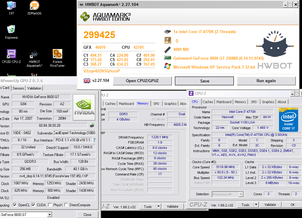Viewport: 302px width, 218px height.
Task: Switch to the Validation tab in GPU-Z
Action: (34, 88)
